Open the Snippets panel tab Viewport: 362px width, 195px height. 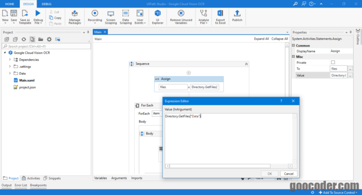pos(52,178)
